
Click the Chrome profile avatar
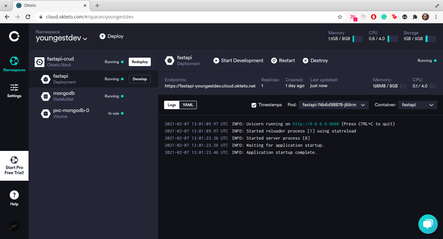(x=425, y=17)
